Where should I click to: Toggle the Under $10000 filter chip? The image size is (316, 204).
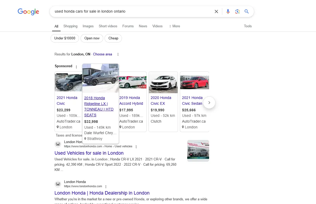(65, 38)
